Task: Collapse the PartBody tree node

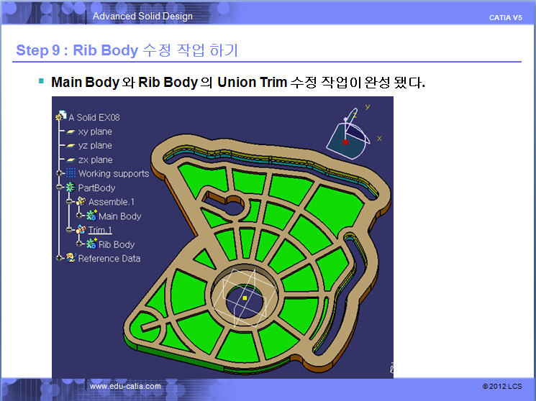Action: tap(60, 188)
